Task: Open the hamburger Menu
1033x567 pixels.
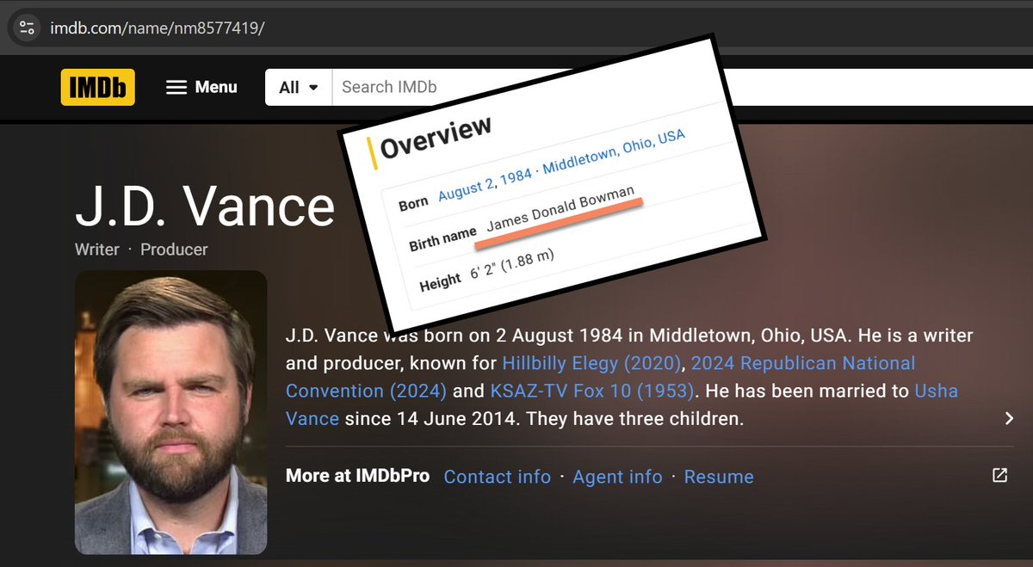Action: pos(201,87)
